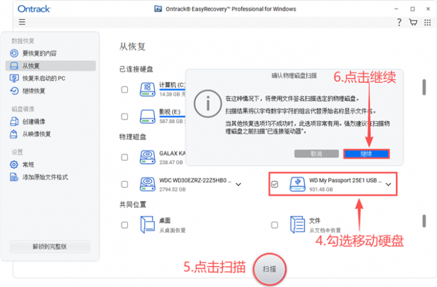Expand the WDC WD30EZRZ disk chevron
Screen dimensions: 437x287
click(238, 184)
